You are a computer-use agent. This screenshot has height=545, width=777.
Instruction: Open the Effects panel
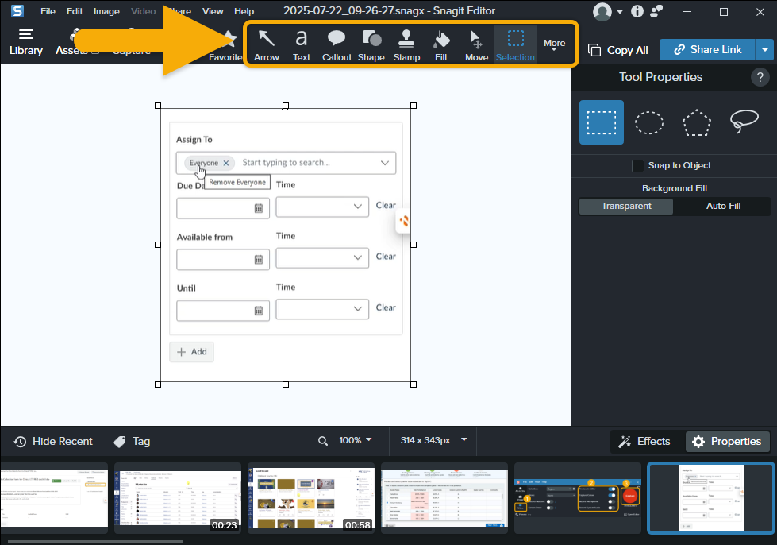coord(644,442)
